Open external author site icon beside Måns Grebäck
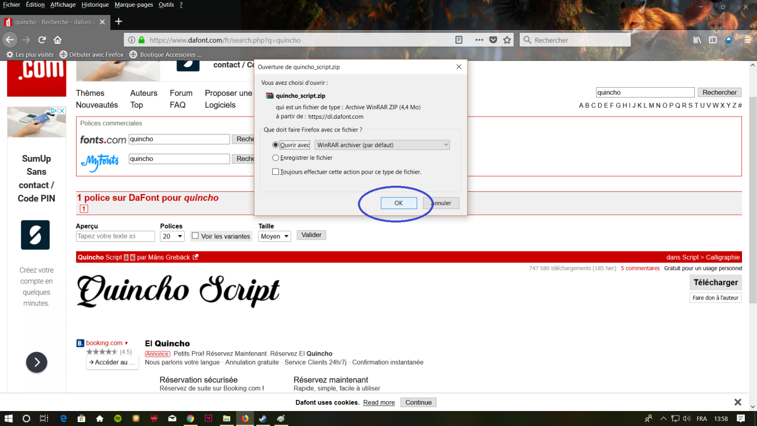This screenshot has width=757, height=426. pos(195,257)
